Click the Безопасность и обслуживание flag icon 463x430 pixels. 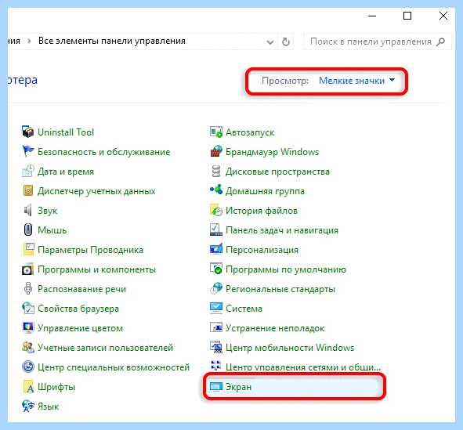28,151
